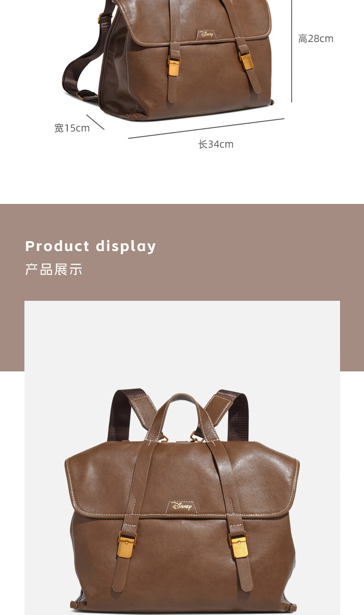Click the 长34cm length label
The height and width of the screenshot is (615, 364).
coord(216,144)
